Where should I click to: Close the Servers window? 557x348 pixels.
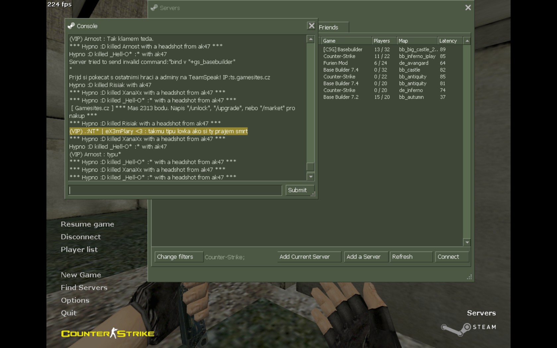tap(468, 8)
